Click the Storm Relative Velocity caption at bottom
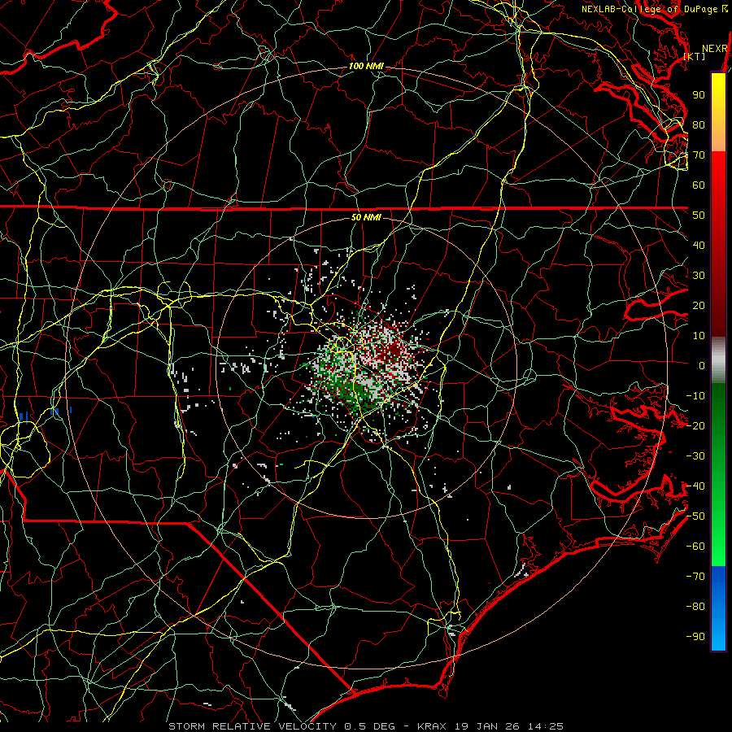The image size is (732, 732). click(x=366, y=726)
